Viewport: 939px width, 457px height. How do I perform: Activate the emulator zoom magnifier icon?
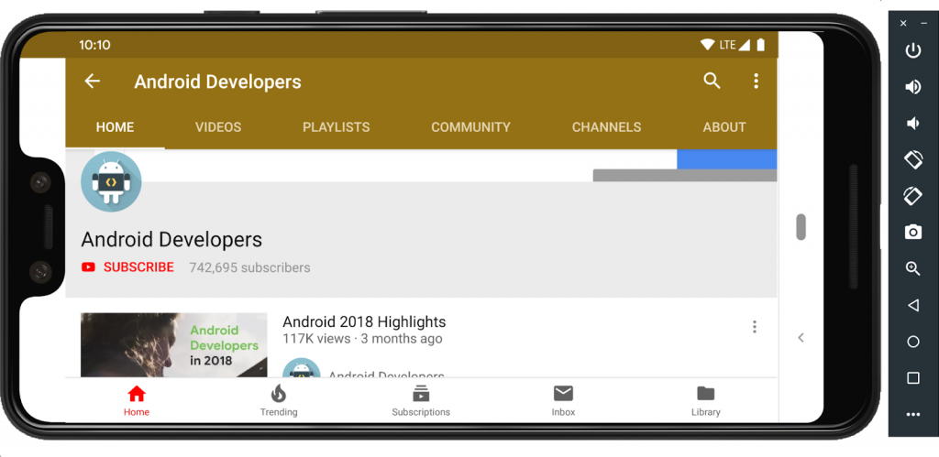tap(912, 268)
